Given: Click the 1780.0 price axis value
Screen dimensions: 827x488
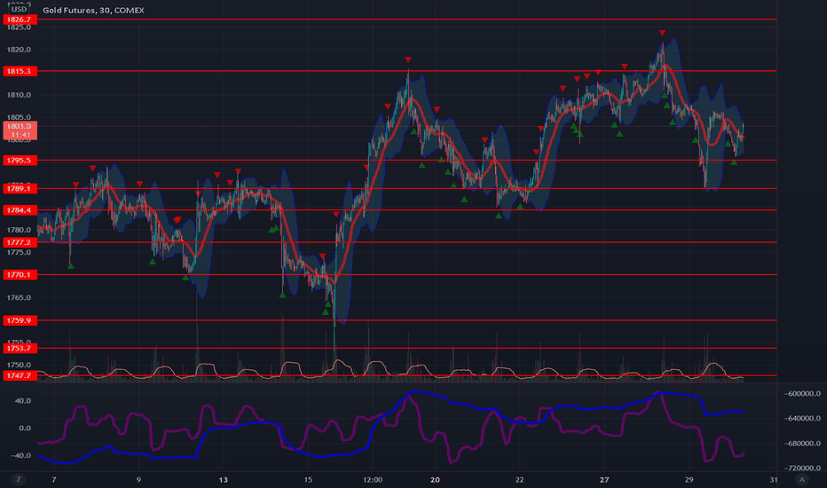Looking at the screenshot, I should pyautogui.click(x=19, y=230).
